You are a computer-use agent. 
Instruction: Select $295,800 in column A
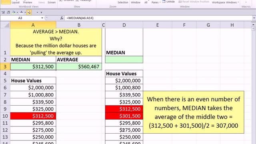(33, 123)
